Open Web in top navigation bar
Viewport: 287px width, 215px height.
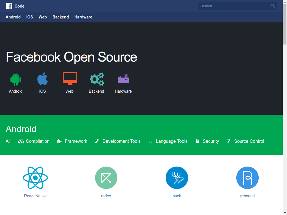click(x=43, y=17)
